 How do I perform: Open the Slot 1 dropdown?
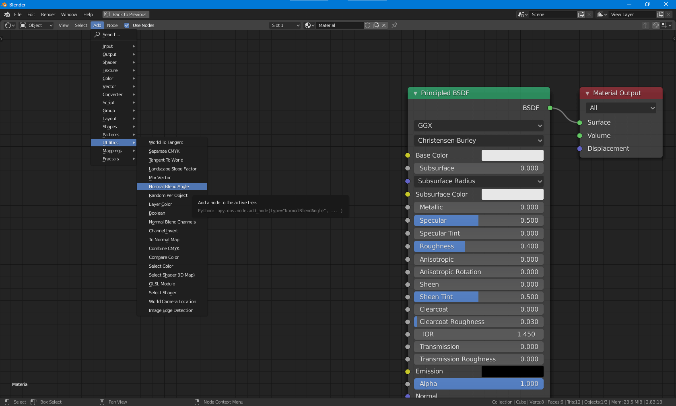pyautogui.click(x=284, y=25)
